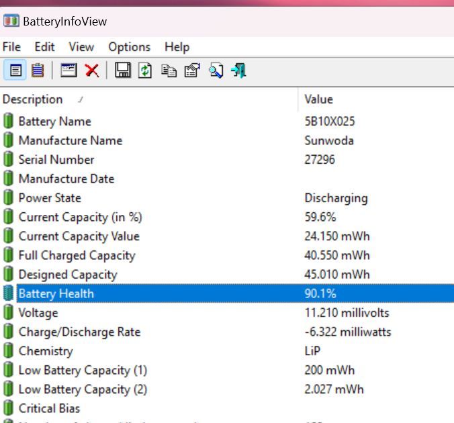Select the Full Charged Capacity row
Viewport: 454px width, 423px height.
pyautogui.click(x=77, y=256)
